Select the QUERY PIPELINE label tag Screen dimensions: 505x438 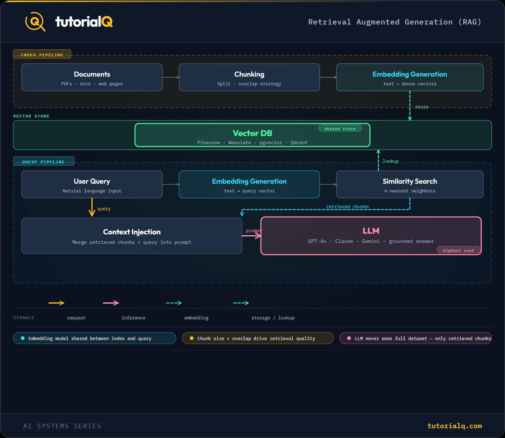pos(44,161)
